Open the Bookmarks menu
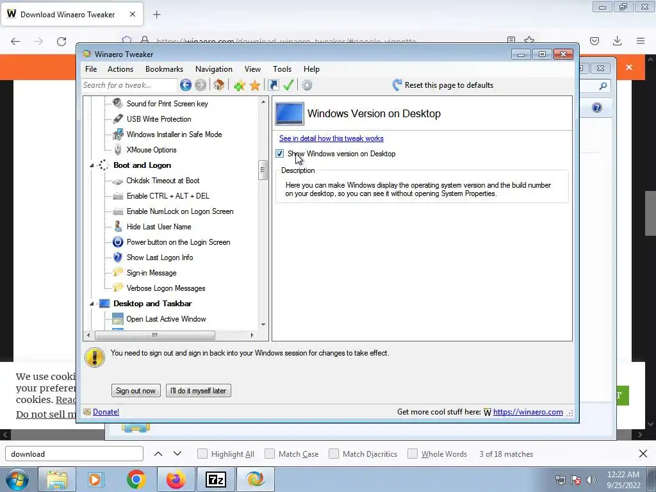The image size is (656, 492). coord(164,69)
